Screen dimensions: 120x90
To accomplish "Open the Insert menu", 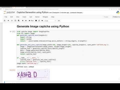I will click(24, 17).
